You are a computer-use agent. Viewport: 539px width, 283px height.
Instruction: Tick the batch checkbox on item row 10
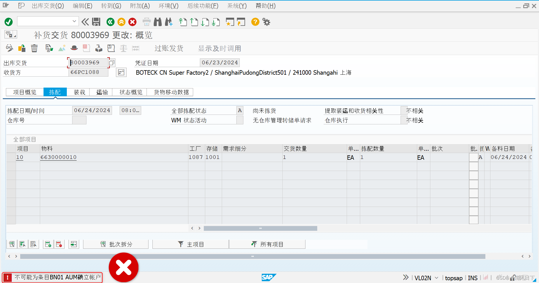(474, 158)
